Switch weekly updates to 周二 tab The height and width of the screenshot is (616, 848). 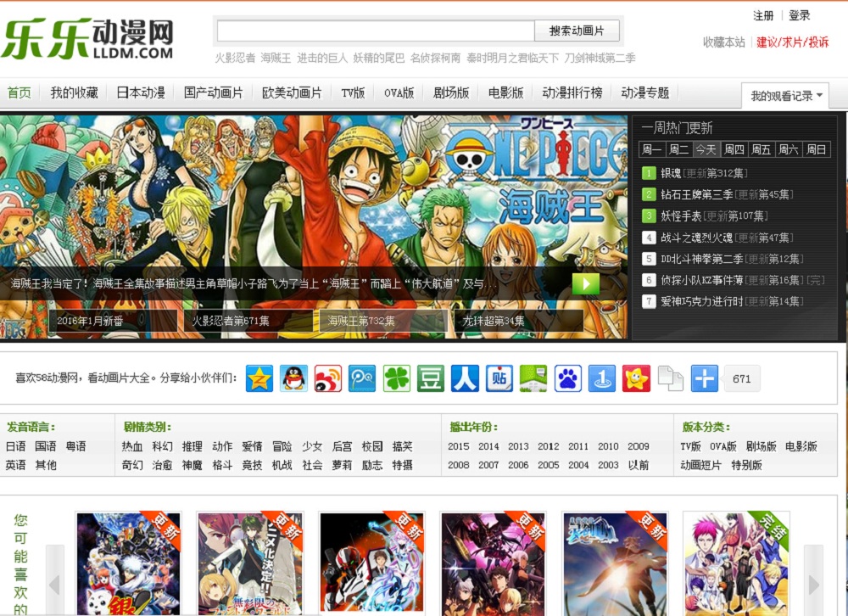(678, 149)
